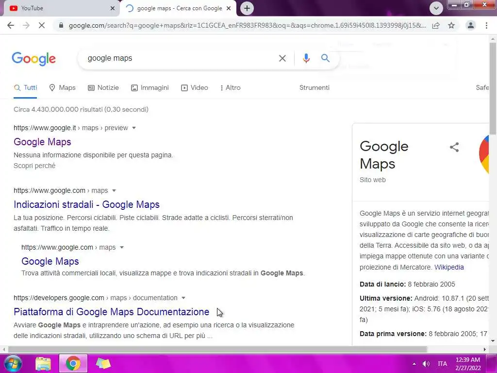Viewport: 497px width, 373px height.
Task: Expand options arrow for the indented google.com maps result
Action: pos(122,247)
